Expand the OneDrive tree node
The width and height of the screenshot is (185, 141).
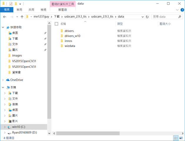point(3,80)
